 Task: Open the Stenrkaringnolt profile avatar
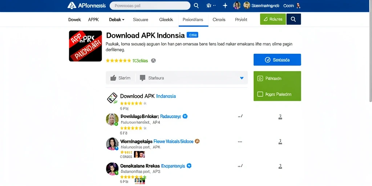(x=247, y=5)
